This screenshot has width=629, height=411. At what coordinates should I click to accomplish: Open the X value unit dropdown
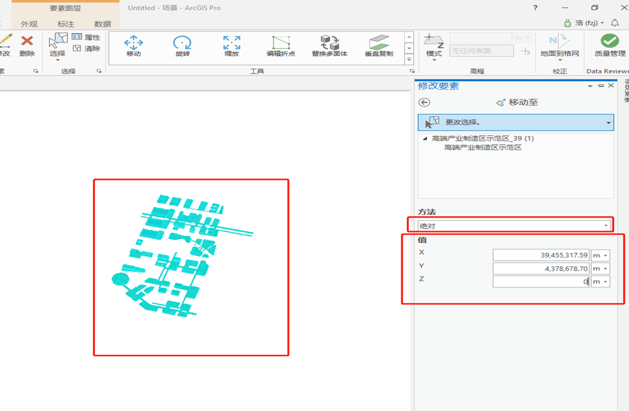coord(600,255)
